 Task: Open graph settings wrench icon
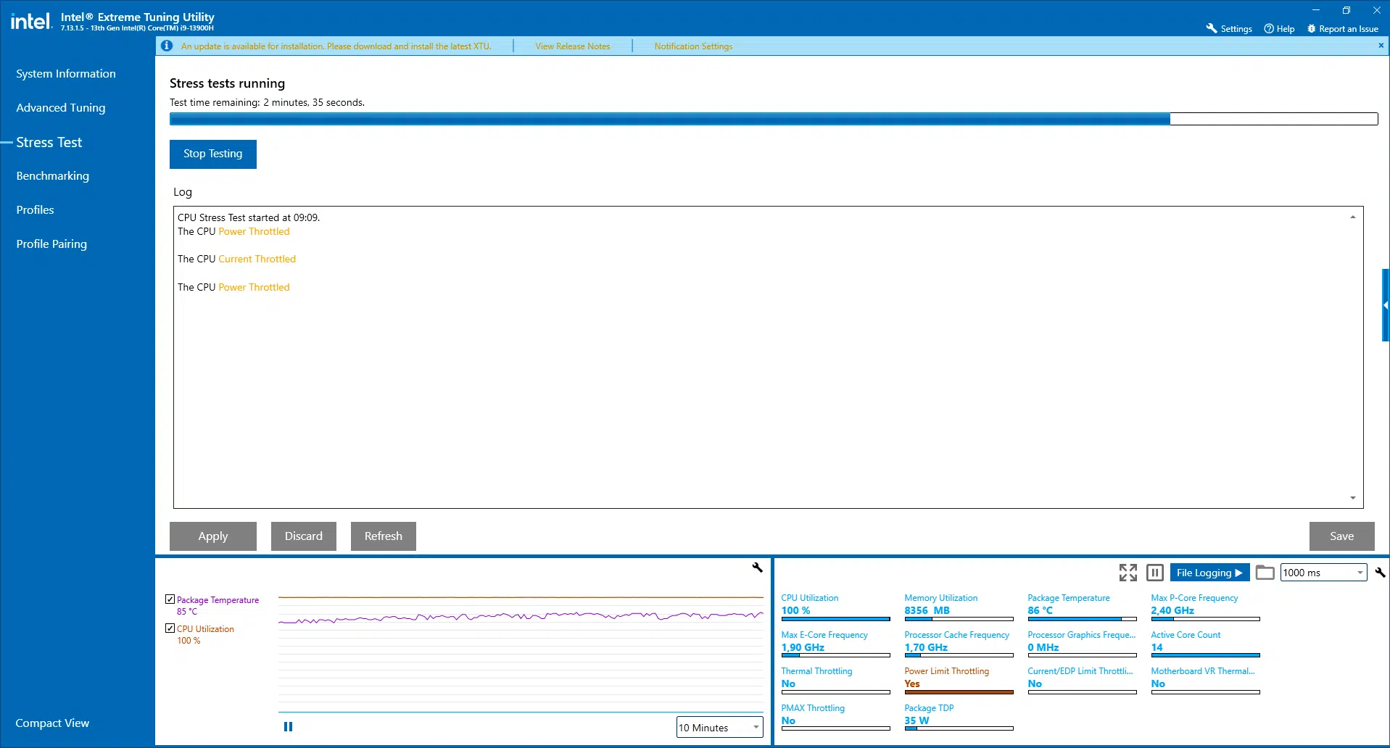click(757, 568)
